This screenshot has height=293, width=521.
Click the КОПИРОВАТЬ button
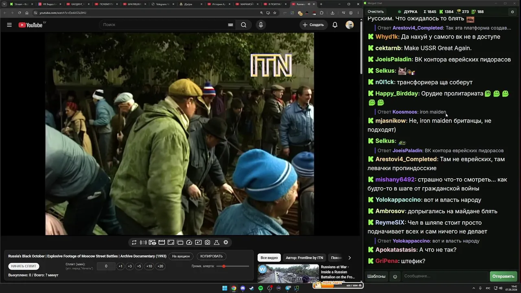click(212, 256)
